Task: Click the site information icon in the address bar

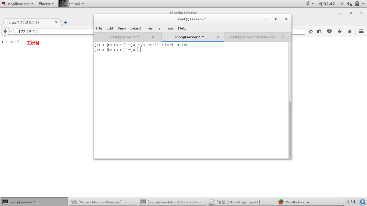Action: pos(13,31)
